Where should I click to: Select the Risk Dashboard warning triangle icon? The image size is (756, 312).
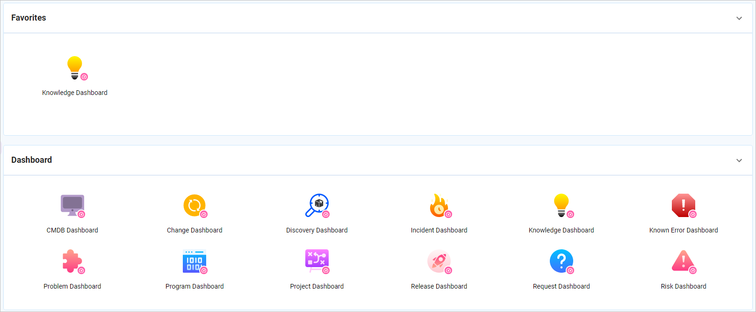(x=684, y=261)
